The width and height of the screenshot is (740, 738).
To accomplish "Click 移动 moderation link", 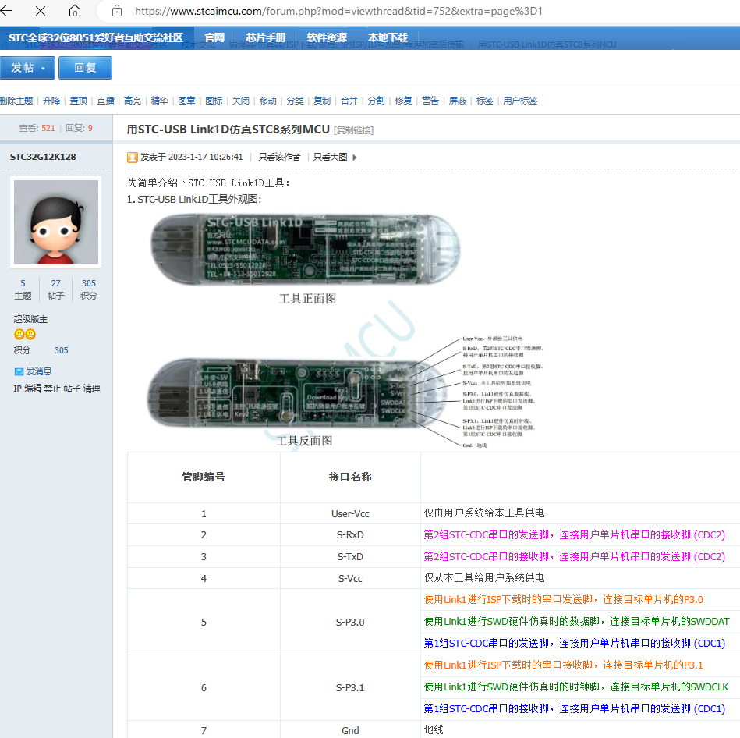I will [x=268, y=101].
